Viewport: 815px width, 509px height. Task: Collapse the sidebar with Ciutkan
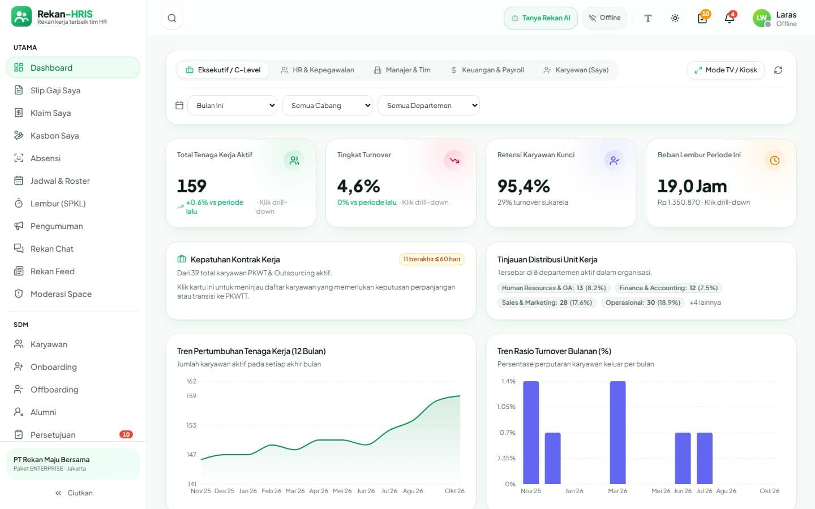[74, 493]
